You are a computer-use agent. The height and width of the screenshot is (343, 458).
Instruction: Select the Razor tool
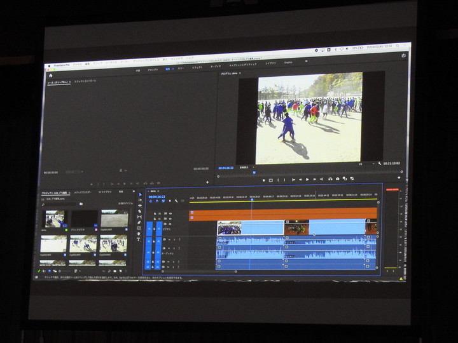coord(140,211)
